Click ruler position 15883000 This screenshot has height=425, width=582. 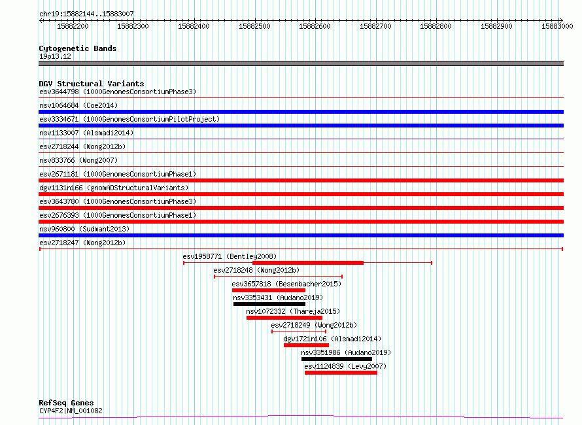(x=558, y=26)
